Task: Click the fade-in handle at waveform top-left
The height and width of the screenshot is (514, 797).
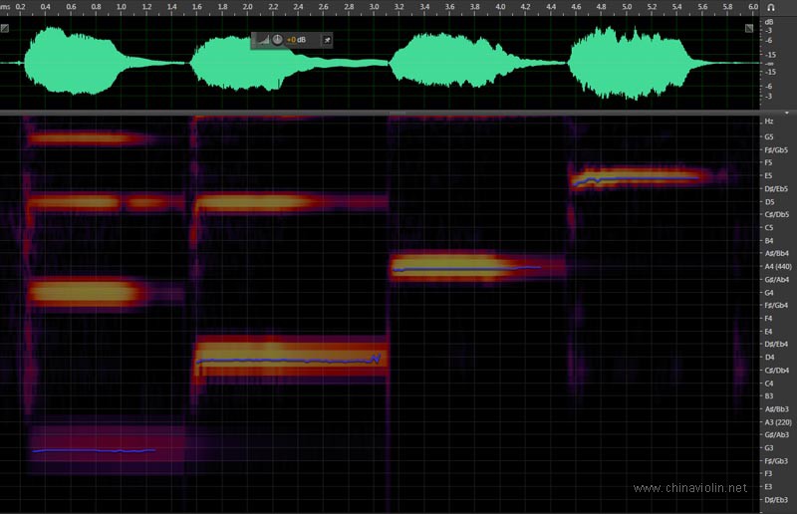Action: point(6,28)
